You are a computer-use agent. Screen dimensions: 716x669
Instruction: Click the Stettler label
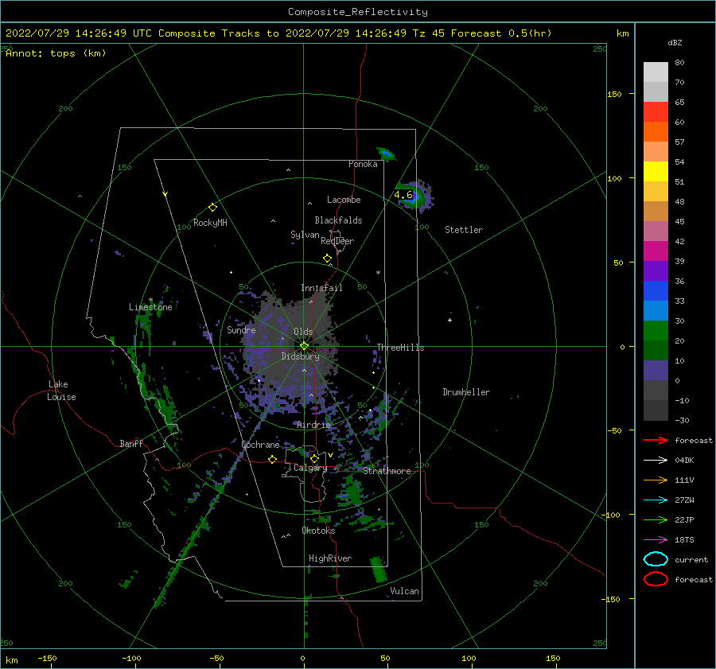[464, 230]
